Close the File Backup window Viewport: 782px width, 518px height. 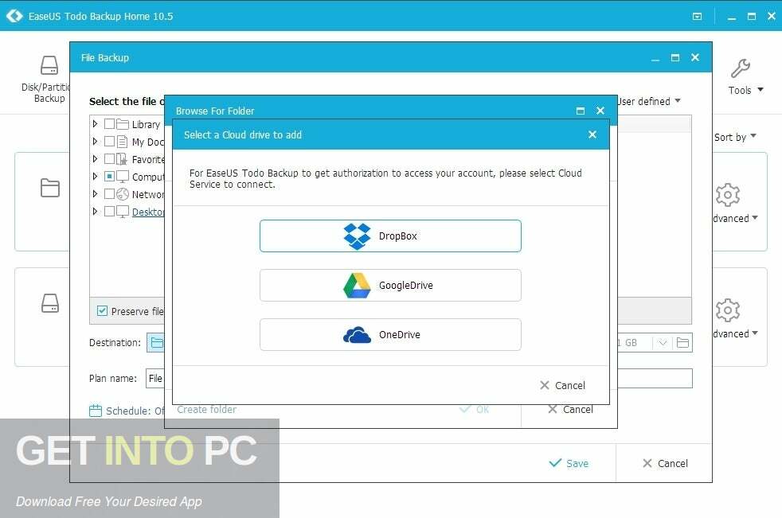pyautogui.click(x=695, y=58)
